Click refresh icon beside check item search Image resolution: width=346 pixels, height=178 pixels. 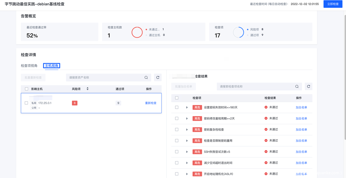[x=308, y=86]
